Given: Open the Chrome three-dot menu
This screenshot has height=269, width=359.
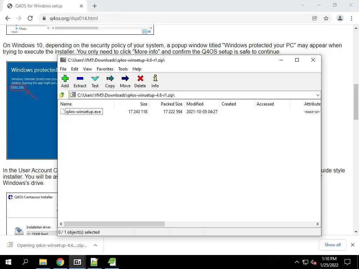Looking at the screenshot, I should (x=351, y=18).
